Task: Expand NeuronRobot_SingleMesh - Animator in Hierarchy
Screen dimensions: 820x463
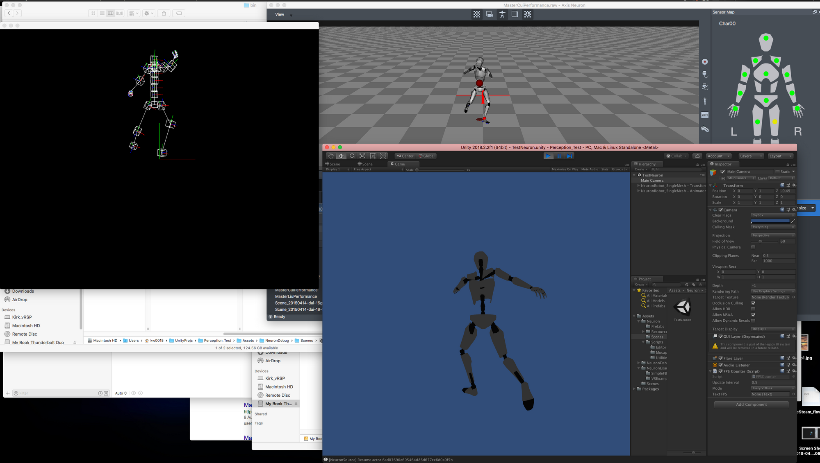Action: (x=638, y=191)
